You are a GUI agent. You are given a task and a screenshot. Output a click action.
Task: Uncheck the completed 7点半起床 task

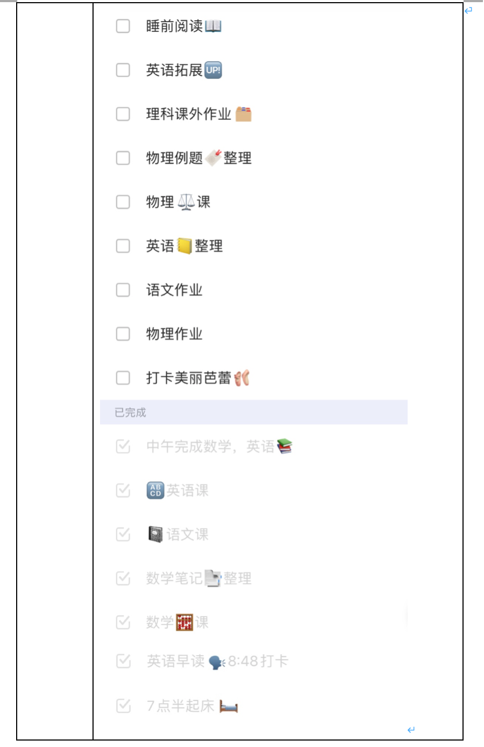[123, 706]
